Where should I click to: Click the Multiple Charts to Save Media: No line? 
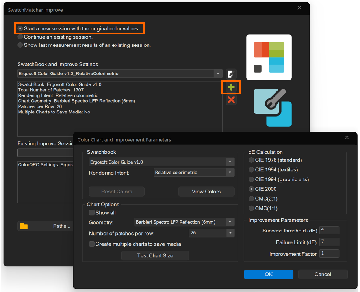point(54,112)
